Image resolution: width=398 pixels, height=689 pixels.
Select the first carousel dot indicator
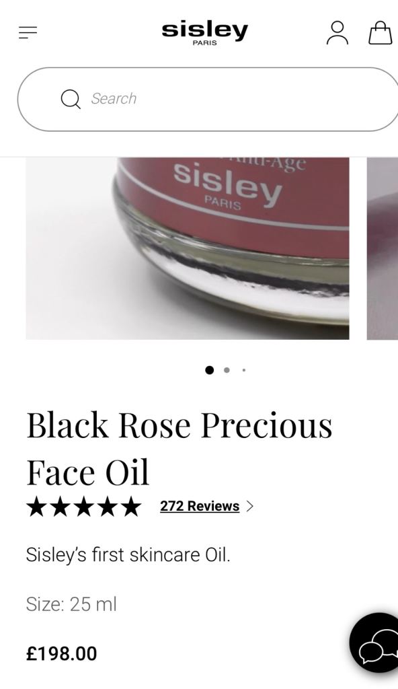click(210, 370)
